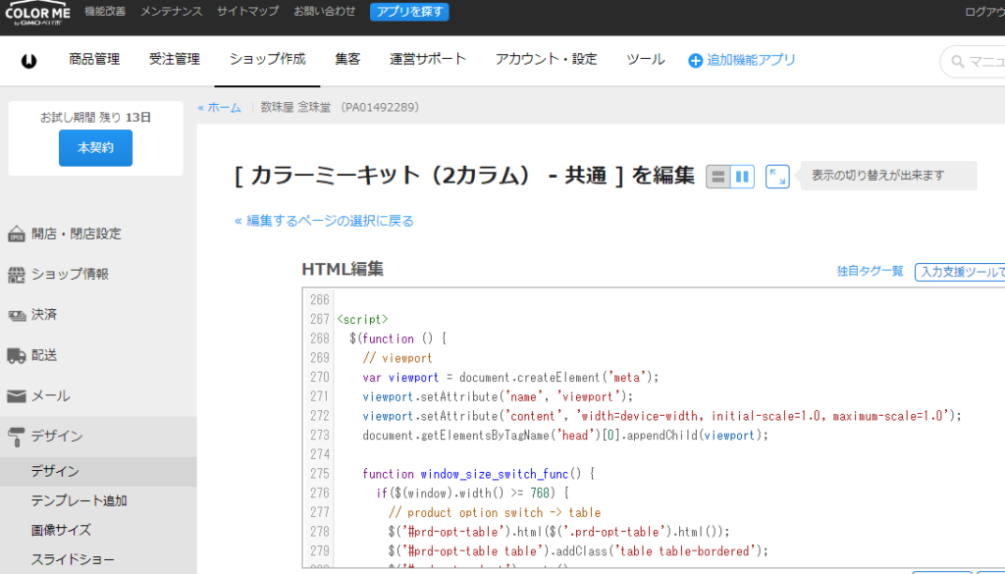Click the home logo icon beside 商品管理
The image size is (1005, 574).
29,61
